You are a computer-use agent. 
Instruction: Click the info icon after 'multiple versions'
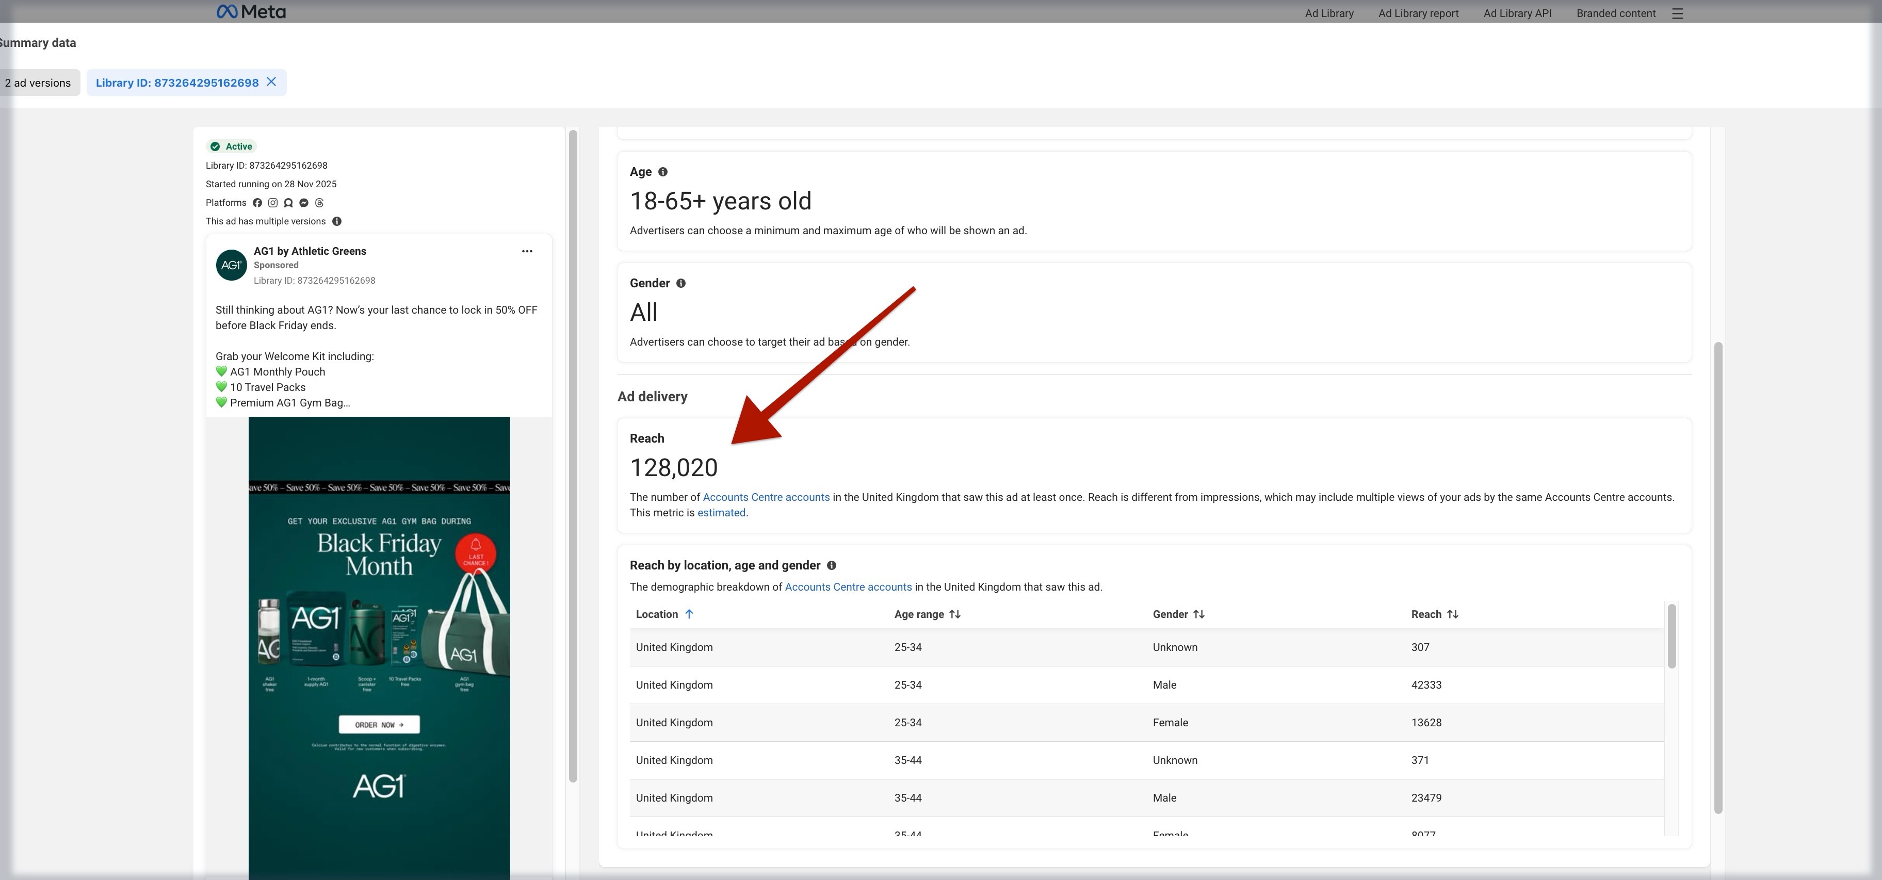click(337, 221)
